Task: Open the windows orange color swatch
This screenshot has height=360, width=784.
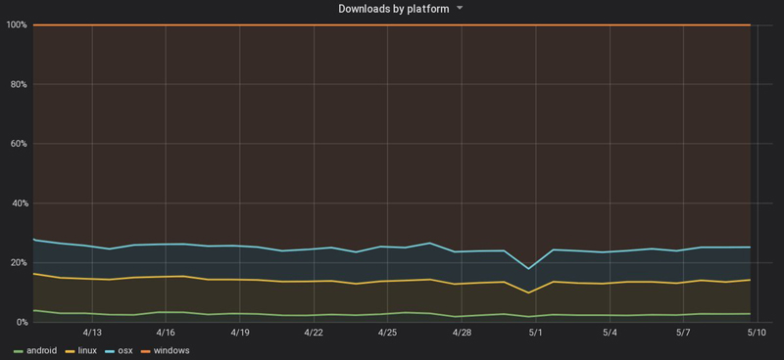Action: 145,351
